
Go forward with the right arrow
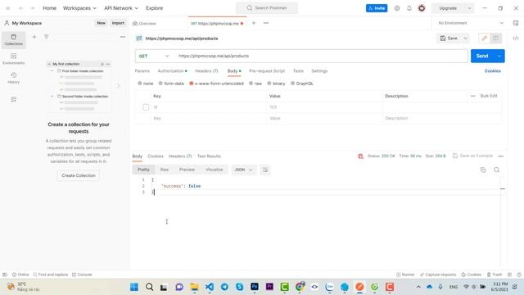pos(33,8)
